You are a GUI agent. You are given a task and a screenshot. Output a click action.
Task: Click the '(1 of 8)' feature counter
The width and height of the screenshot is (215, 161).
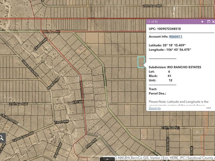point(153,21)
